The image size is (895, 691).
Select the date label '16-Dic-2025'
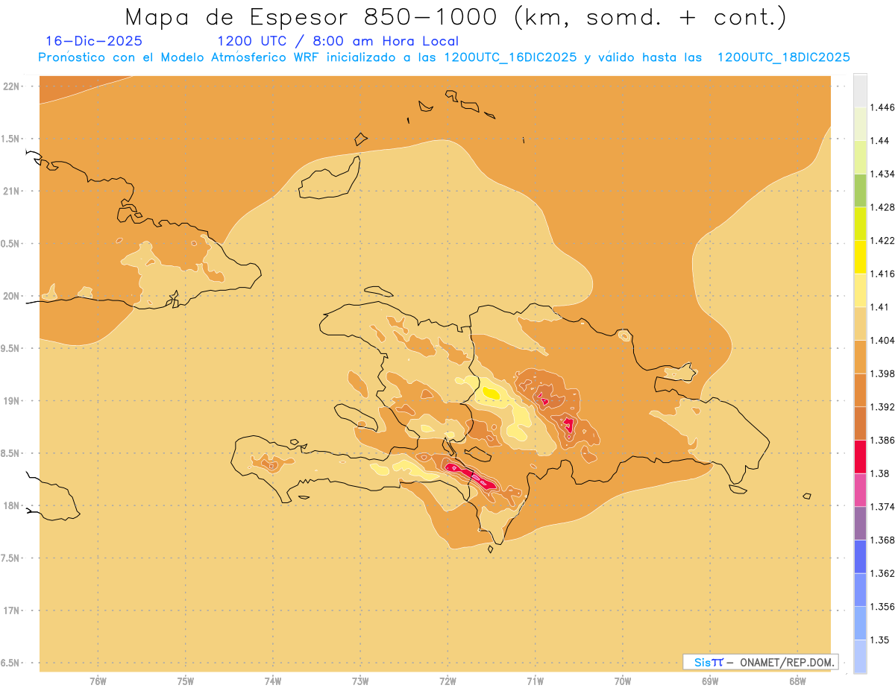94,41
